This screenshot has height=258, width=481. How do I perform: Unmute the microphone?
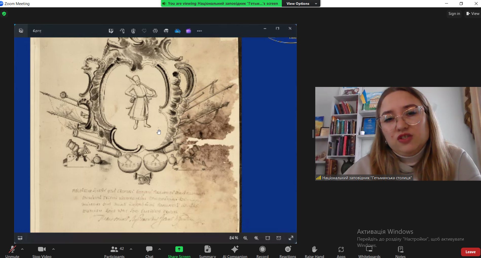click(12, 251)
